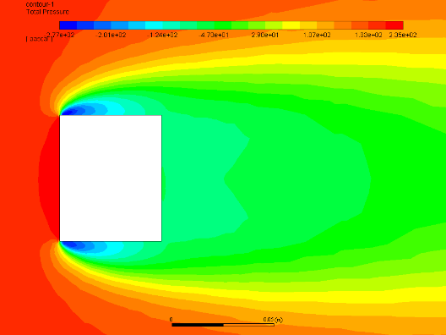Pick the bright red colorbar end segment
The width and height of the screenshot is (446, 335).
coord(394,25)
